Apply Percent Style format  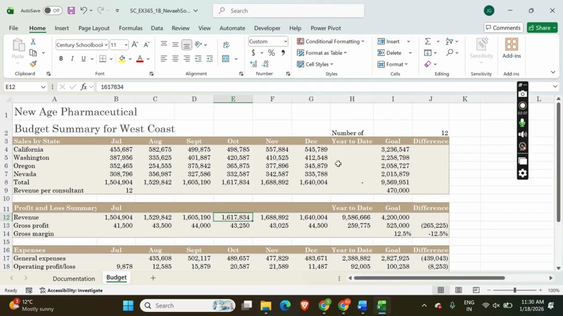(x=271, y=53)
